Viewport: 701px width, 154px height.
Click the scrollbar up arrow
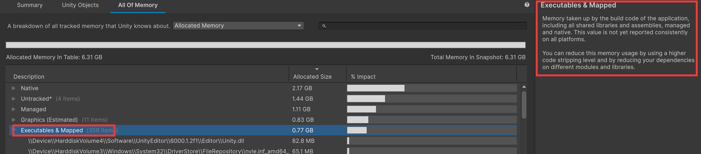[x=524, y=87]
